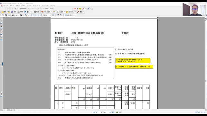Open the 表示 menu
Image resolution: width=207 pixels, height=116 pixels.
[x=18, y=6]
